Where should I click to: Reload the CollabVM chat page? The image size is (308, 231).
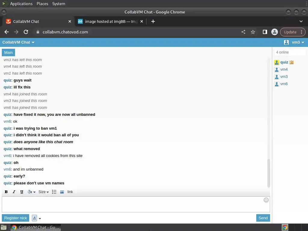[26, 32]
